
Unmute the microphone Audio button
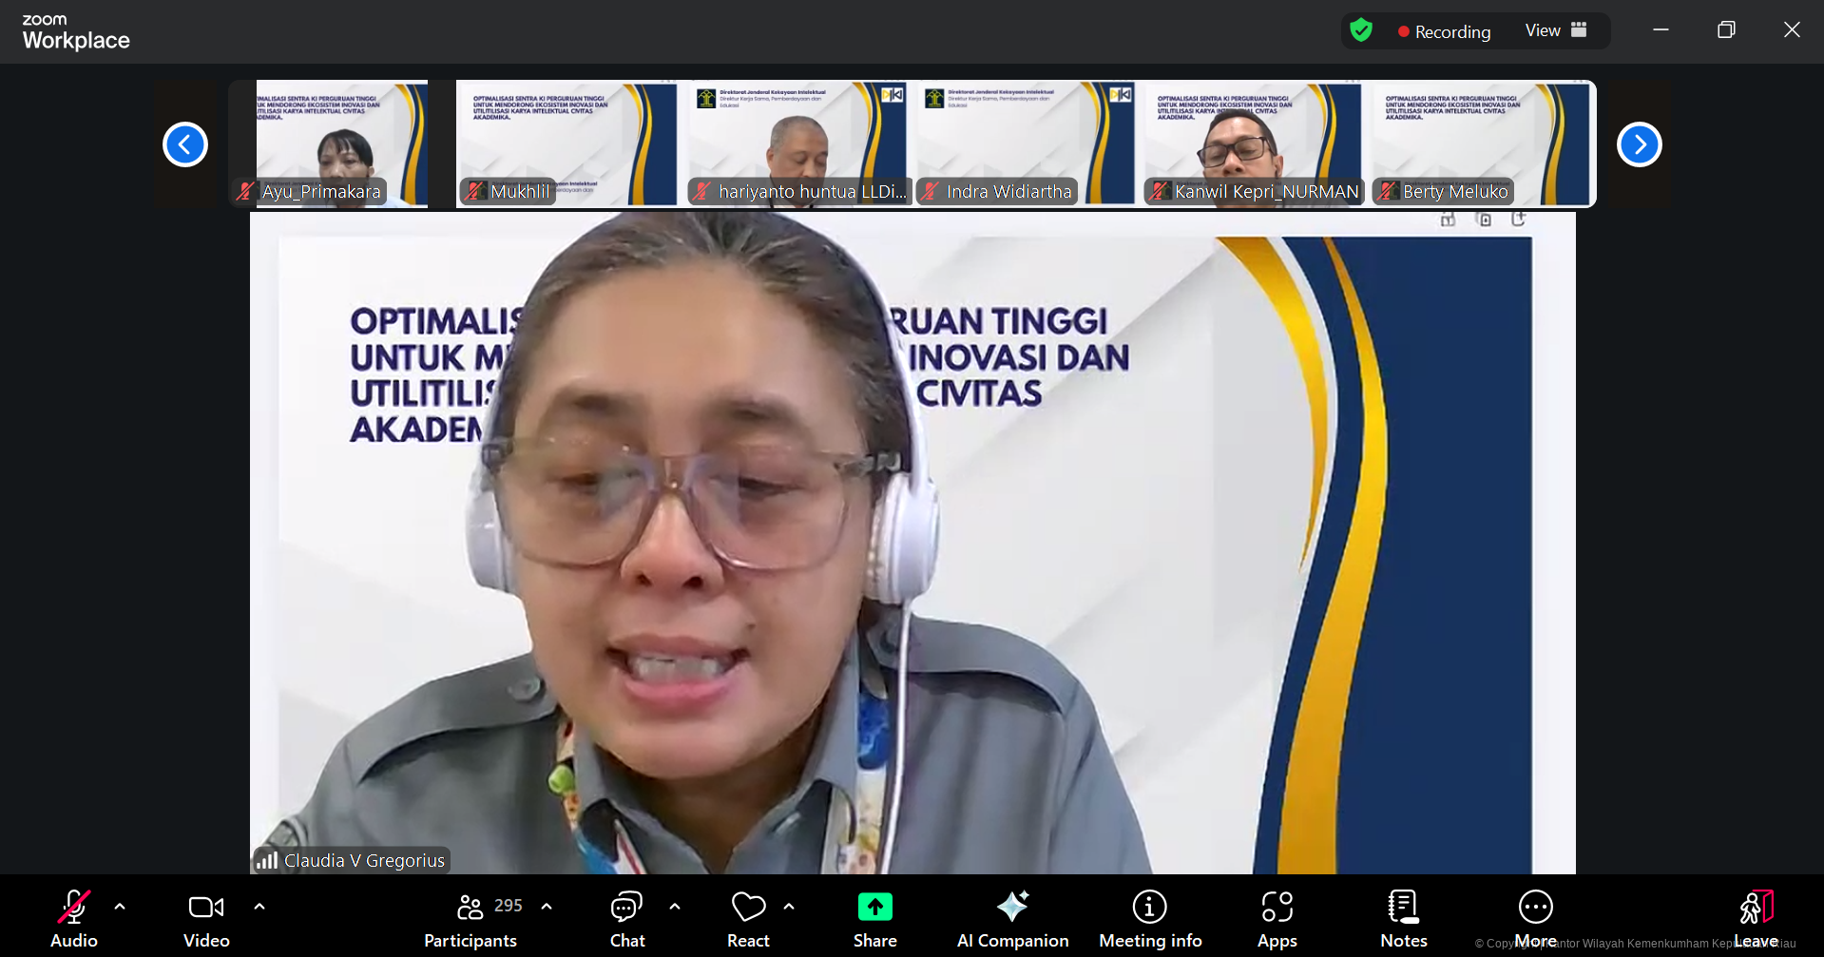(73, 918)
